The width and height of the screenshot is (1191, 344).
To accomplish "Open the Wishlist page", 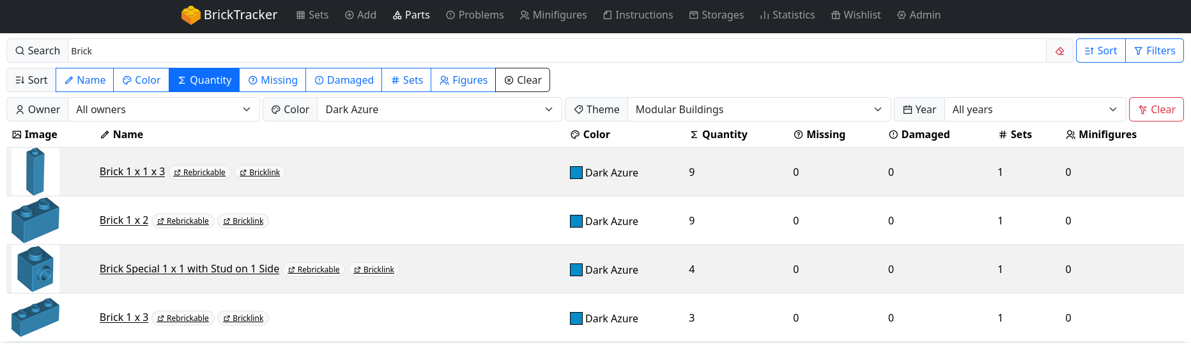I will (x=856, y=15).
